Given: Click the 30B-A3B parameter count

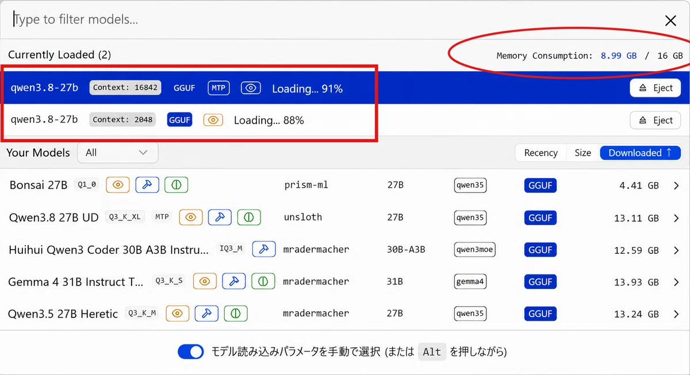Looking at the screenshot, I should 406,249.
